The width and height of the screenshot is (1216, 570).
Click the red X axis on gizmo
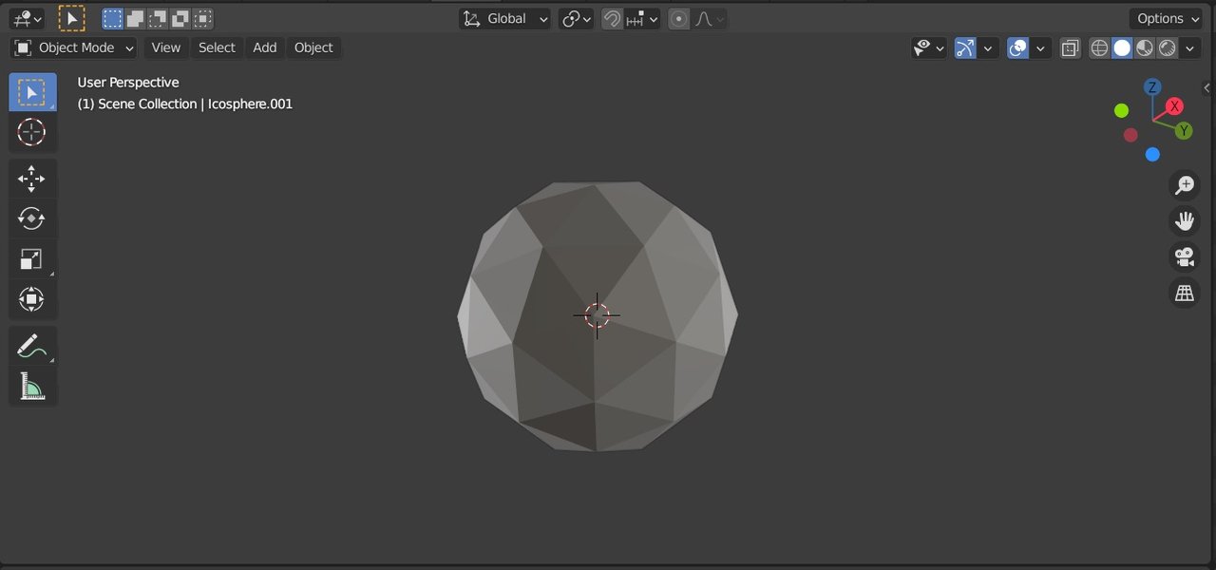[x=1175, y=106]
